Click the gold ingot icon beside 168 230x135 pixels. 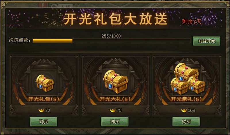point(184,110)
